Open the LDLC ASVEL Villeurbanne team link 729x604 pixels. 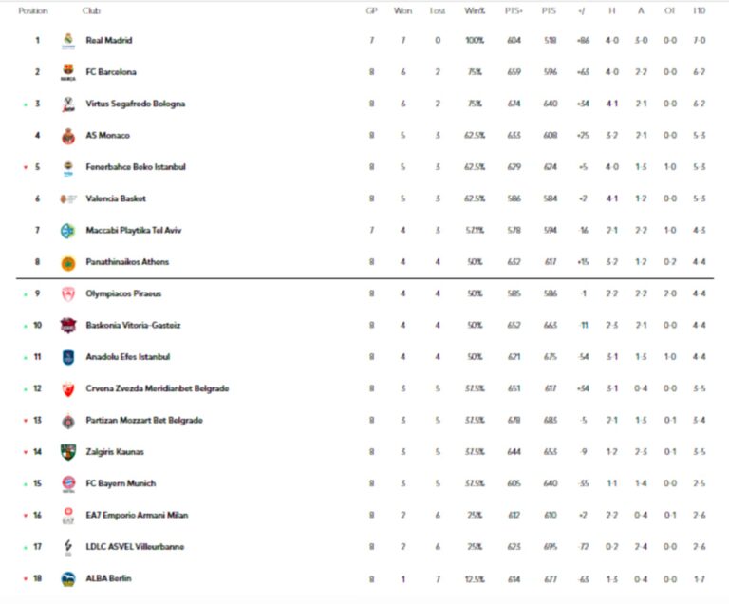[x=135, y=547]
